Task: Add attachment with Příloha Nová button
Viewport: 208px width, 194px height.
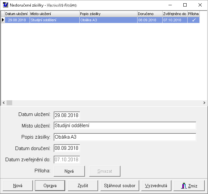Action: (69, 171)
